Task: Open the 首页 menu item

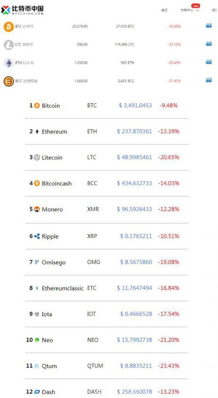Action: [164, 10]
